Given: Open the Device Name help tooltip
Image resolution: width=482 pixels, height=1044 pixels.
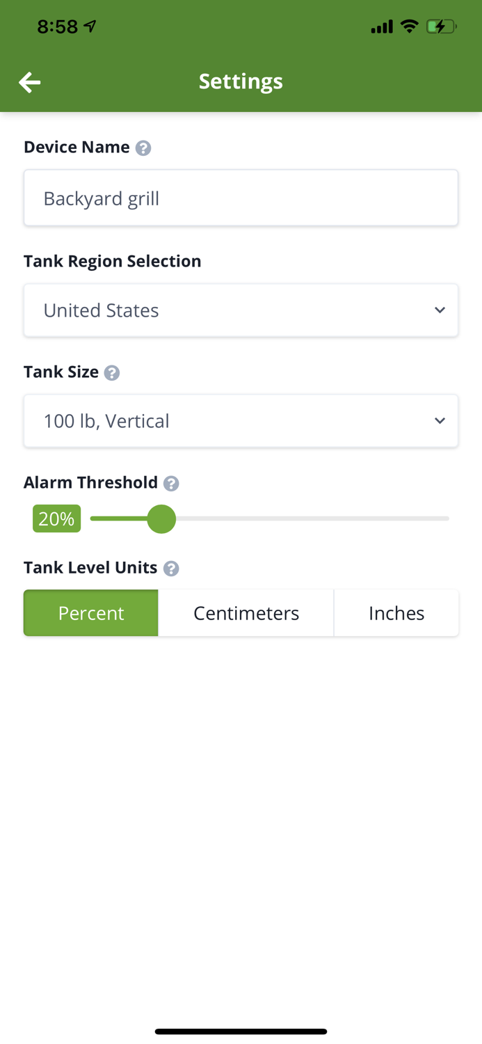Looking at the screenshot, I should pyautogui.click(x=144, y=148).
